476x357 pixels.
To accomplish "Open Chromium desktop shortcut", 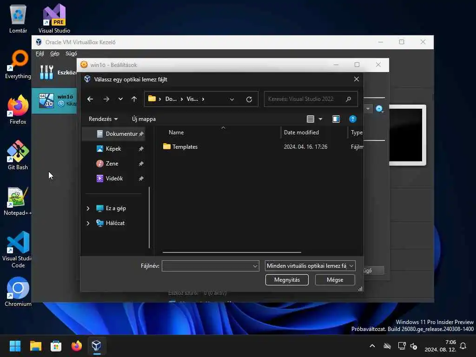I will point(18,292).
